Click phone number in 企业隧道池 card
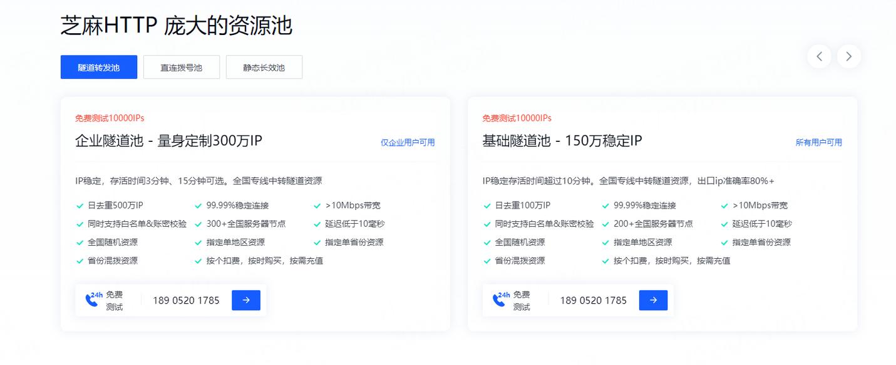 tap(186, 300)
